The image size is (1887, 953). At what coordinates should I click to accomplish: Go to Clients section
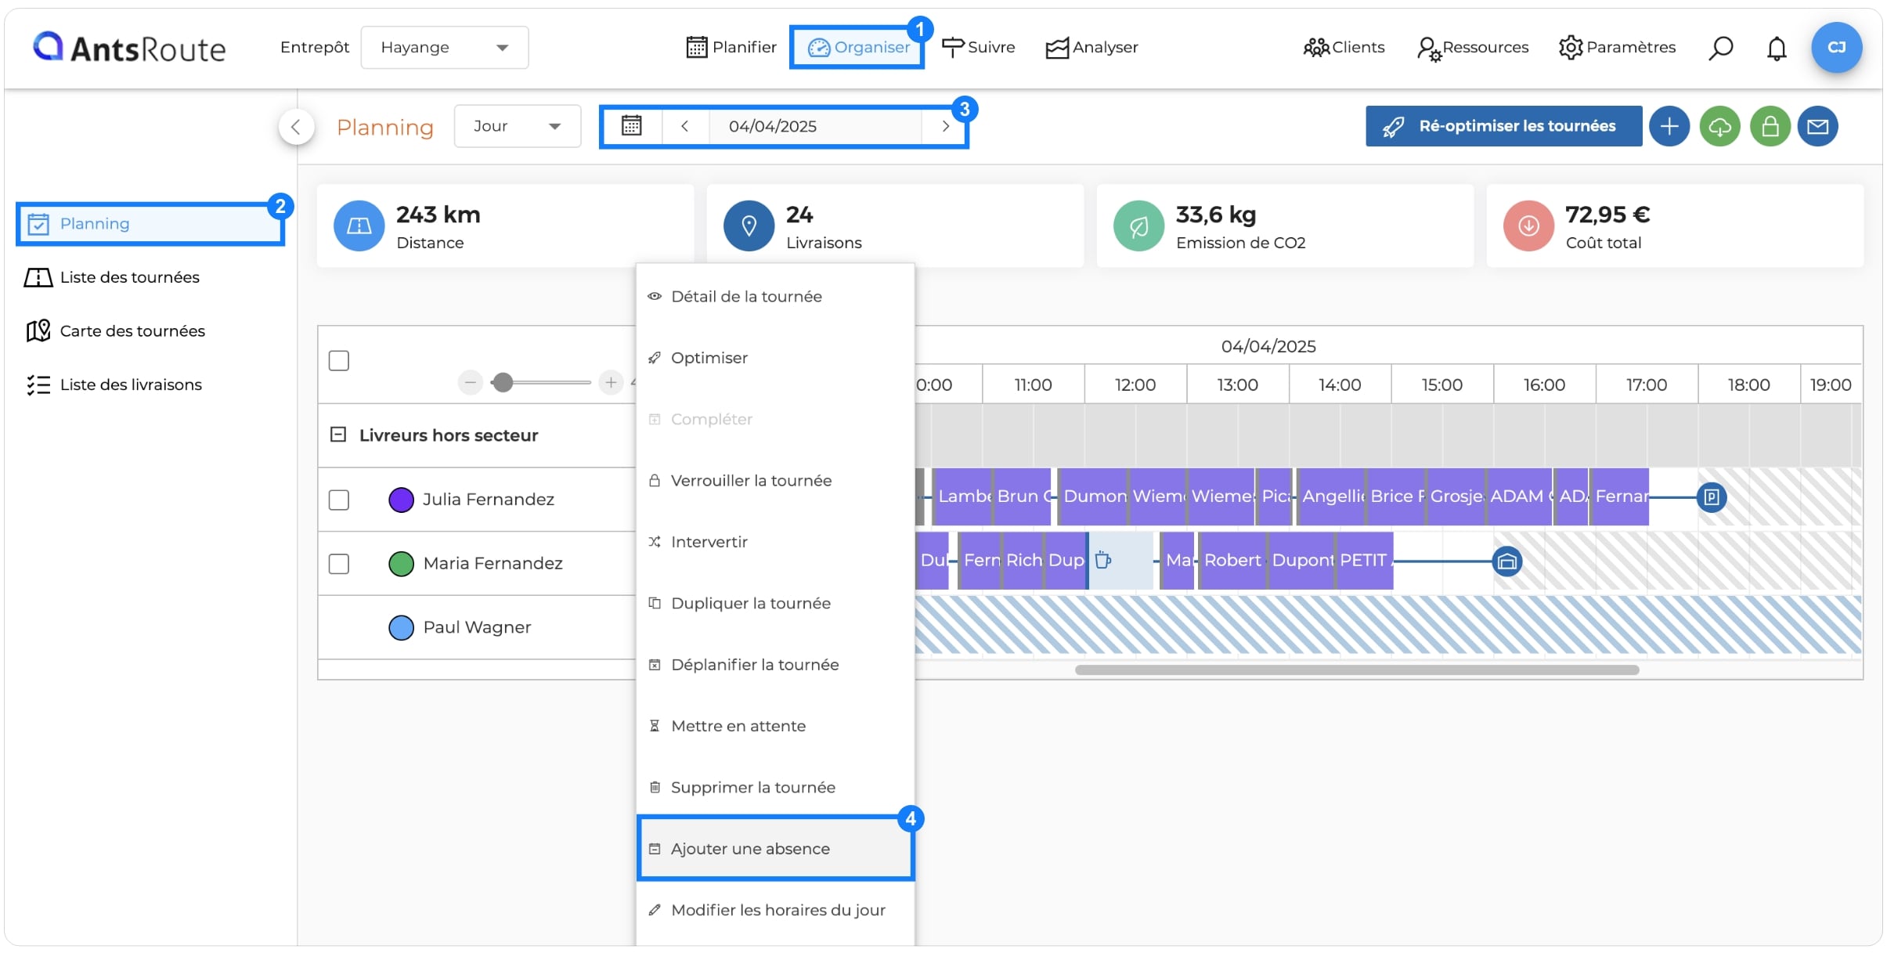tap(1344, 47)
